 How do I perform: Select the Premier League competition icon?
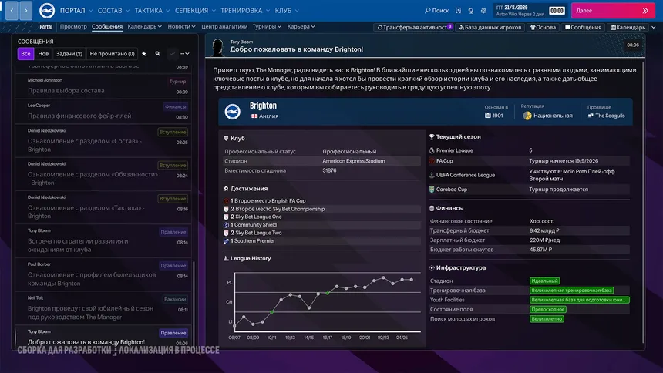coord(432,150)
